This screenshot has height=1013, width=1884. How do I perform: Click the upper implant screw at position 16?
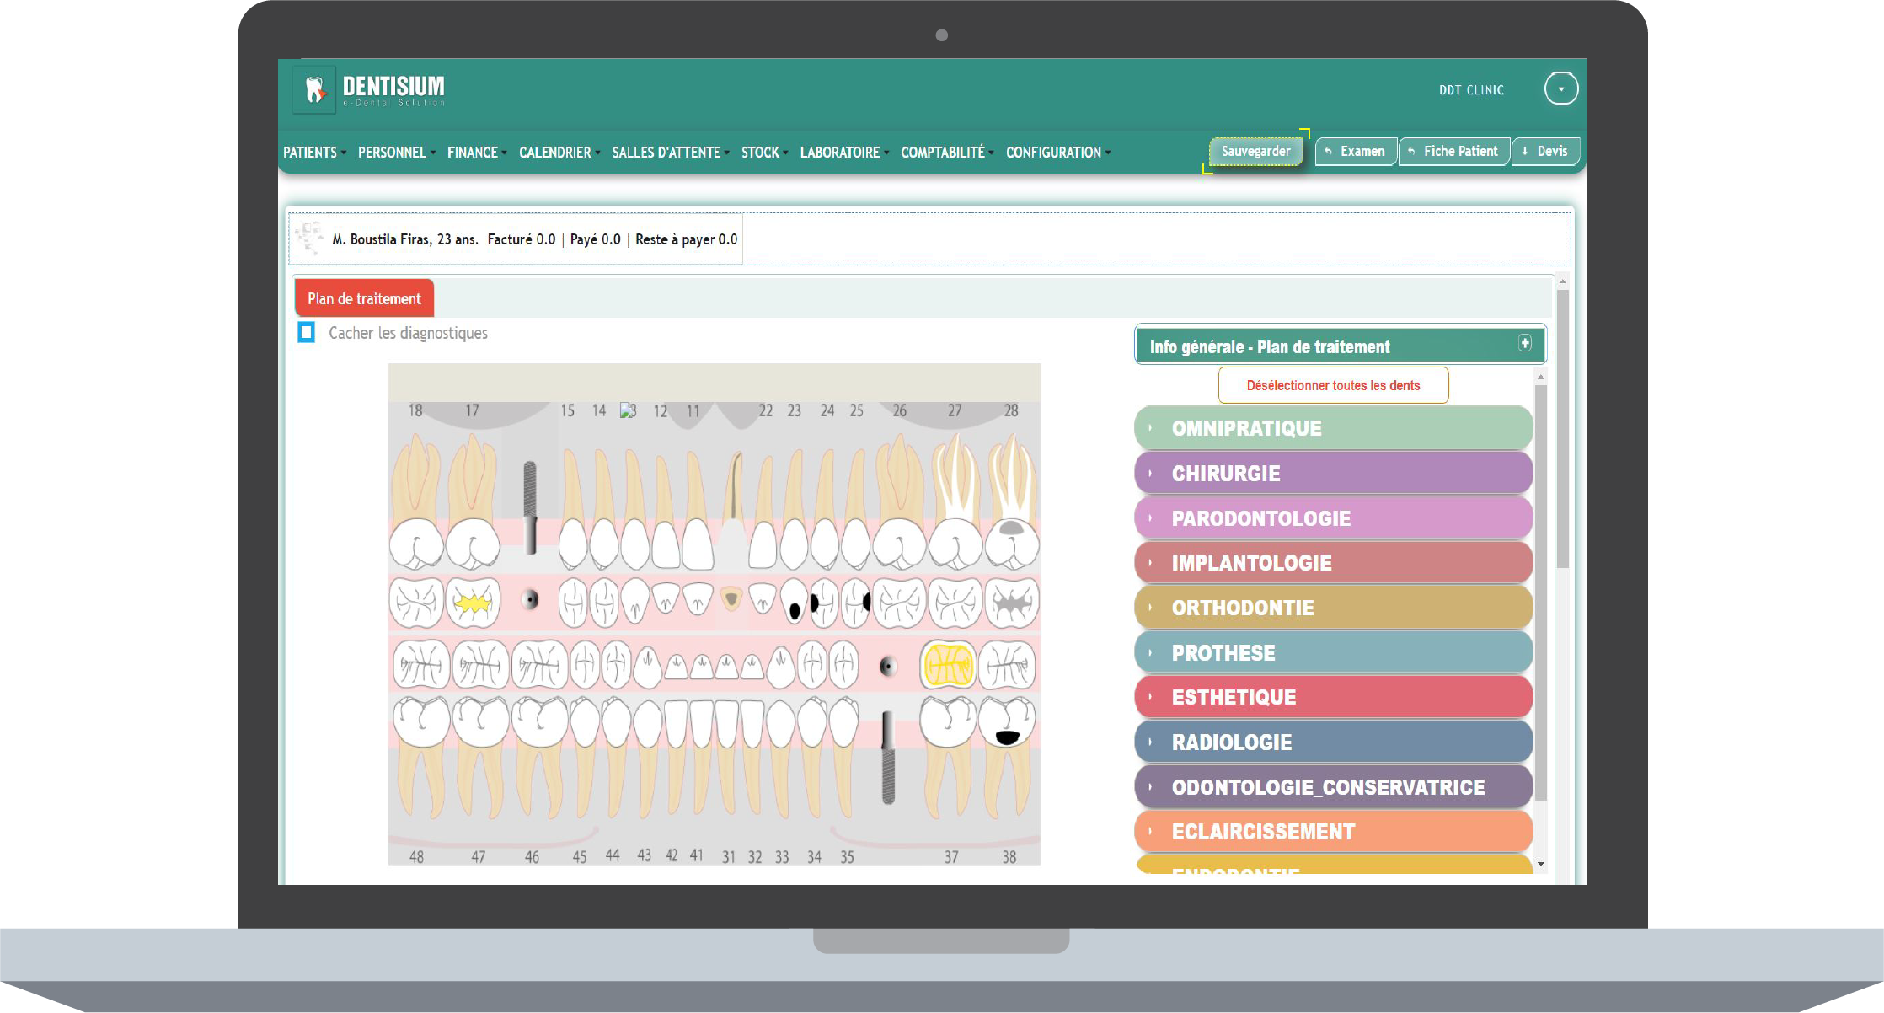(x=530, y=506)
